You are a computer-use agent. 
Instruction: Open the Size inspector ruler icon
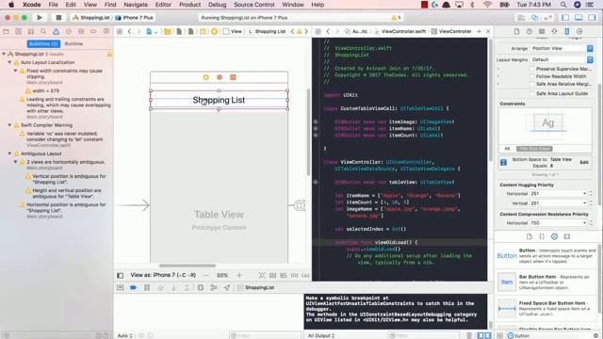(567, 31)
